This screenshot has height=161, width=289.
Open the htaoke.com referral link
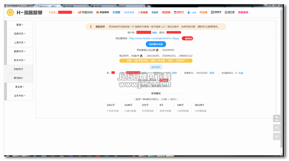tap(154, 38)
